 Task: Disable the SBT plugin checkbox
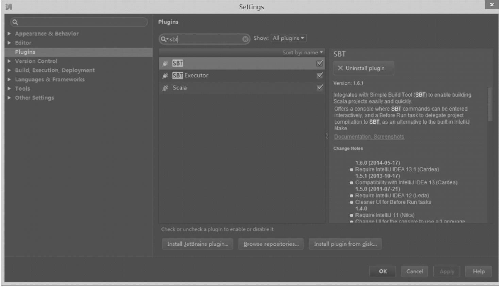[x=320, y=63]
